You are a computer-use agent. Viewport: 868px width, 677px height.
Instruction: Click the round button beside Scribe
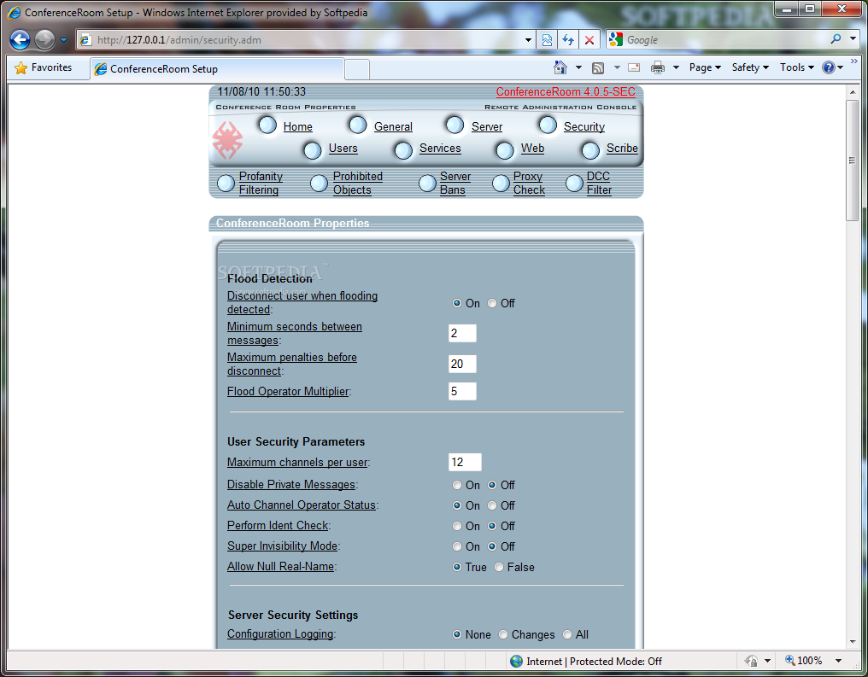point(590,150)
